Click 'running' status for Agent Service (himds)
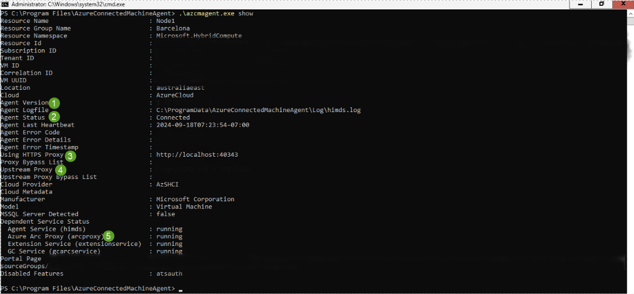This screenshot has width=634, height=294. 169,229
